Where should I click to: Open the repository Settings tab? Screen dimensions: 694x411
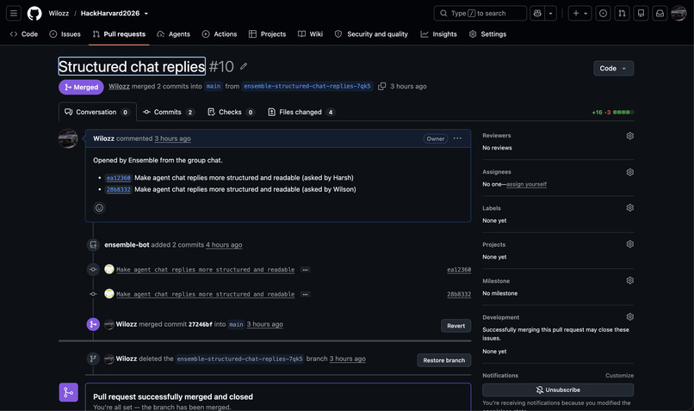coord(487,34)
